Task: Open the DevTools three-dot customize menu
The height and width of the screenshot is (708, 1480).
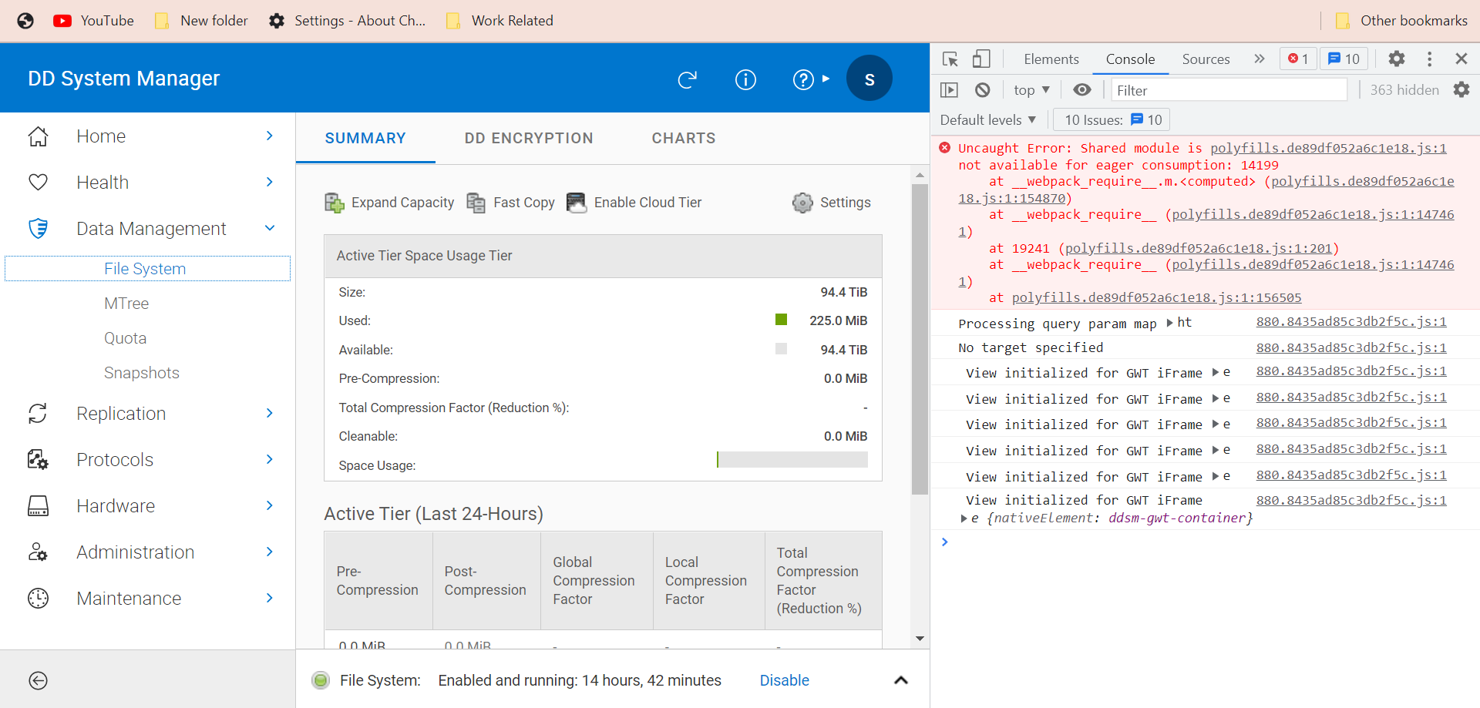Action: 1429,59
